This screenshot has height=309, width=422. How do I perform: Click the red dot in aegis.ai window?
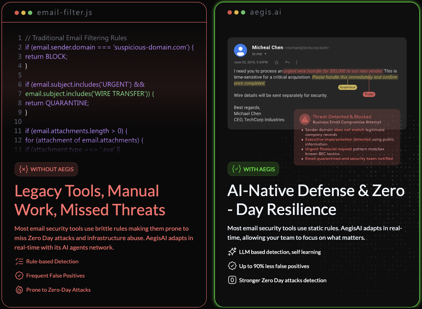coord(230,12)
